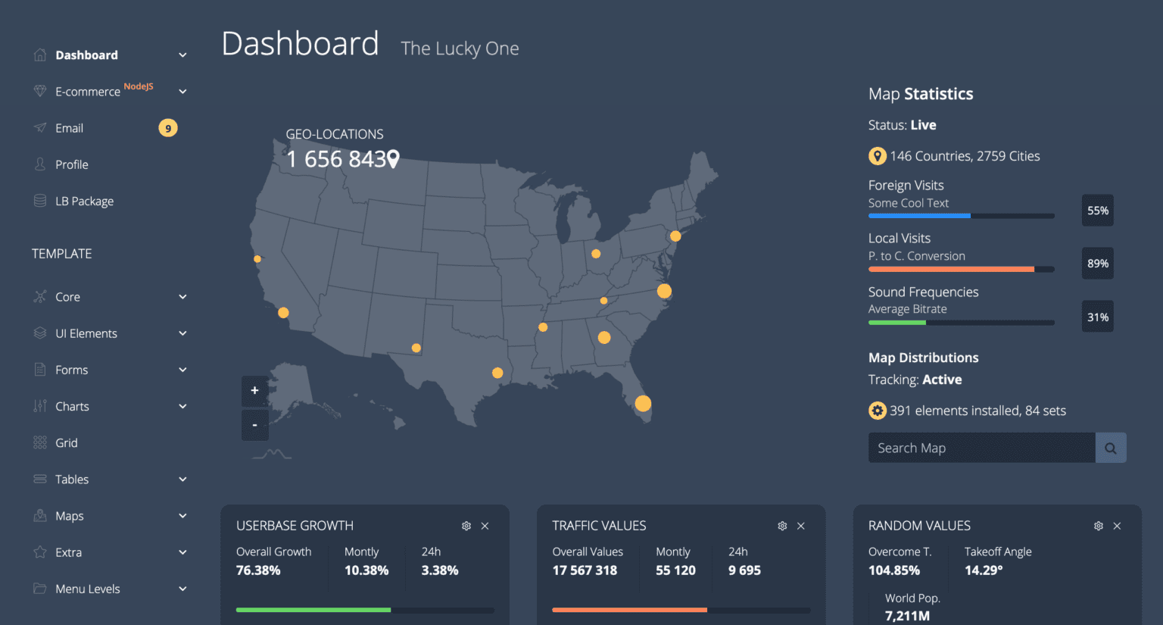
Task: Click the Email paper plane icon
Action: pyautogui.click(x=39, y=127)
